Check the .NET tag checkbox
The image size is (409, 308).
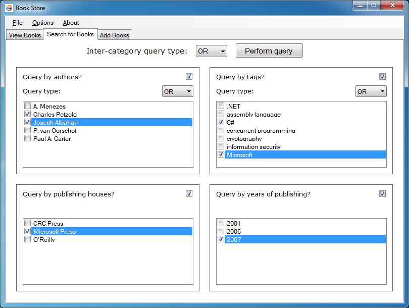[221, 106]
